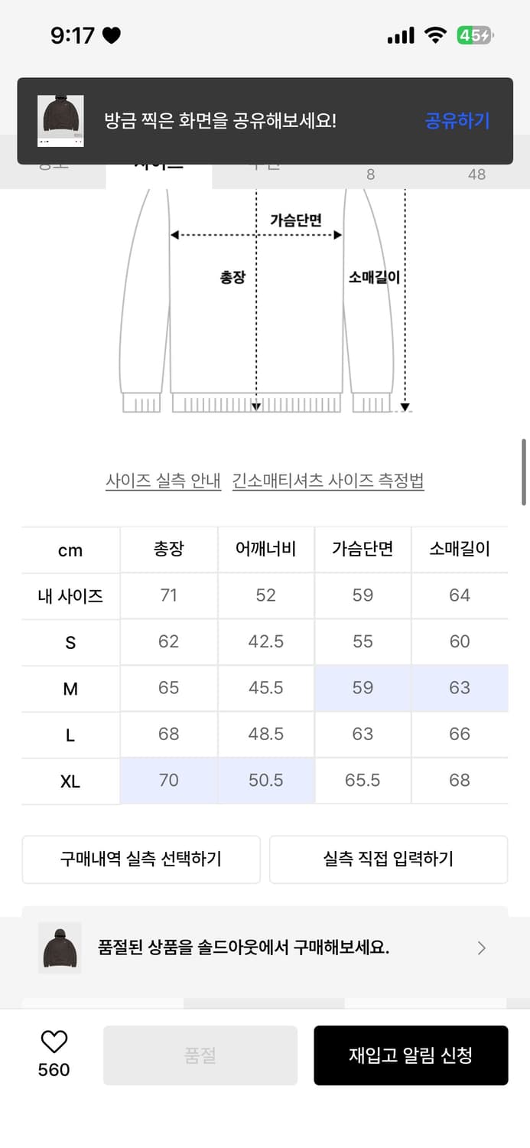The width and height of the screenshot is (530, 1148).
Task: Tap the 구매내역 실측 선택하기 button
Action: 141,859
